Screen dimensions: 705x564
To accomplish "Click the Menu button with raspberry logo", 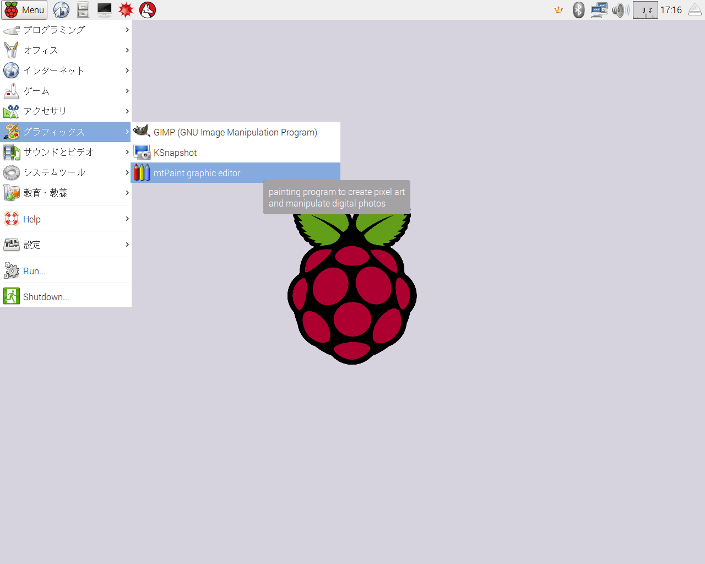I will [24, 10].
